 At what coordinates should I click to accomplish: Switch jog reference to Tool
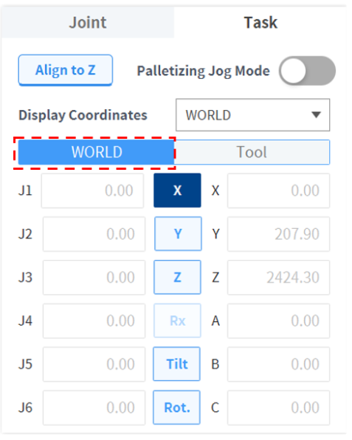tap(252, 152)
